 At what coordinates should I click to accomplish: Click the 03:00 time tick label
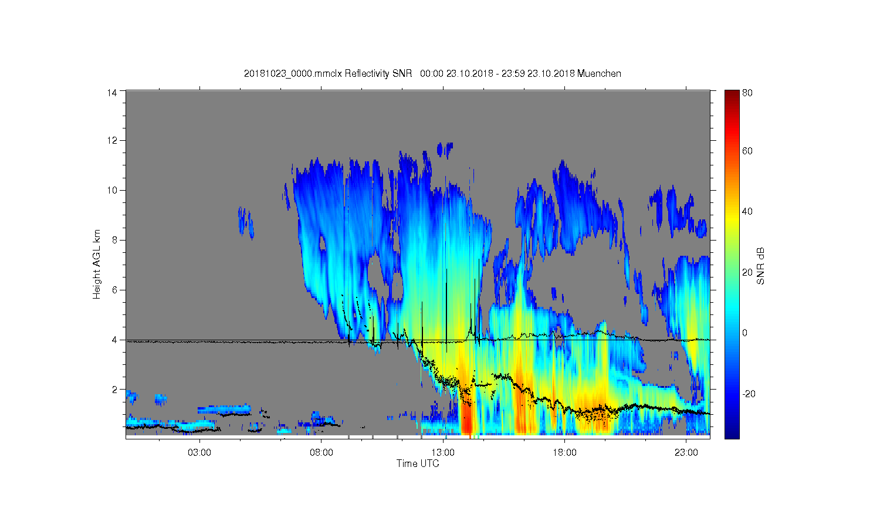tap(199, 453)
